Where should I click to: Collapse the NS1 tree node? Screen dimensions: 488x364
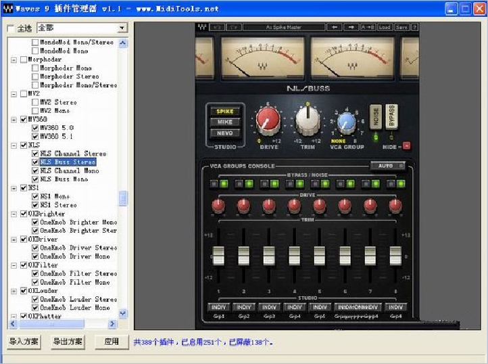[x=14, y=188]
